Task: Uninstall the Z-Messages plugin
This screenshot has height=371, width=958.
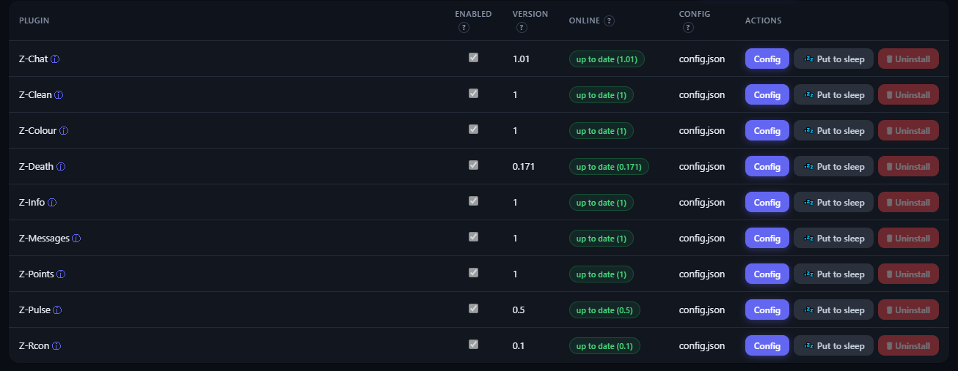Action: tap(908, 239)
